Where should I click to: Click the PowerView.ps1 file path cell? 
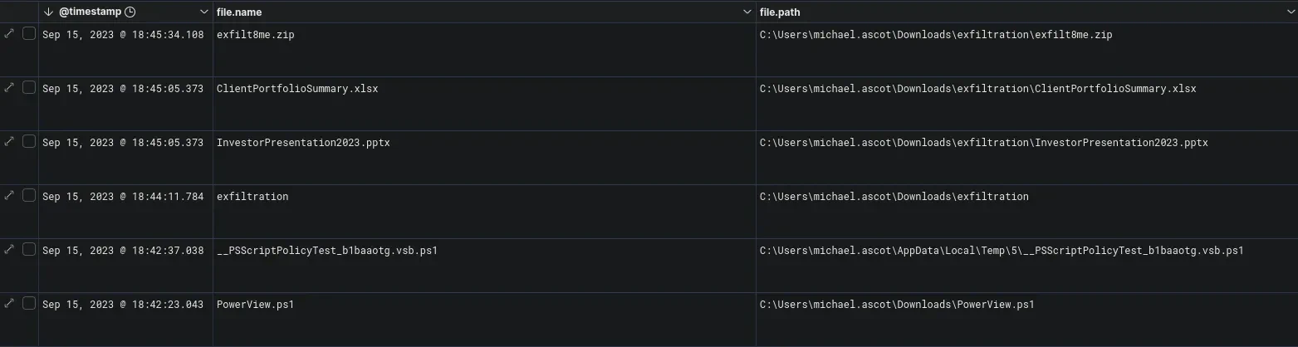(897, 305)
